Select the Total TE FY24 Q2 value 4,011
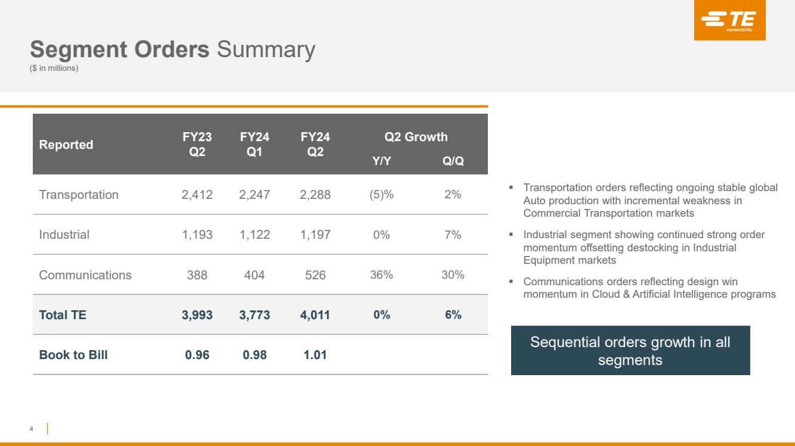The width and height of the screenshot is (795, 446). tap(315, 315)
